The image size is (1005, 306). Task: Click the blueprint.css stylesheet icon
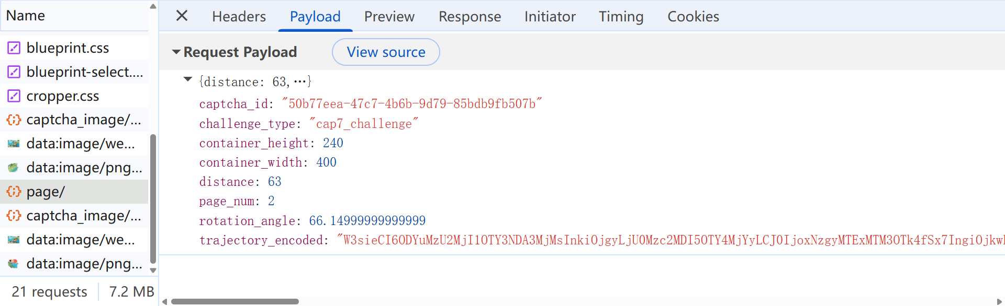14,48
